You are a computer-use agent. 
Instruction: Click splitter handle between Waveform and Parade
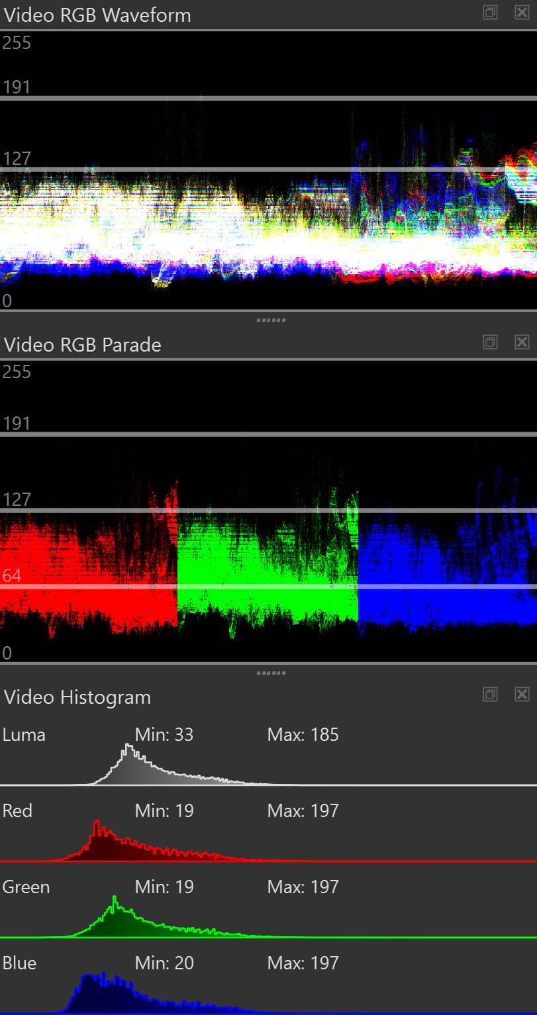pos(270,320)
